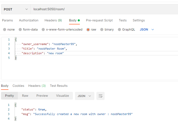This screenshot has height=127, width=178.
Task: Choose x-www-form-urlencoded body type
Action: coord(43,30)
